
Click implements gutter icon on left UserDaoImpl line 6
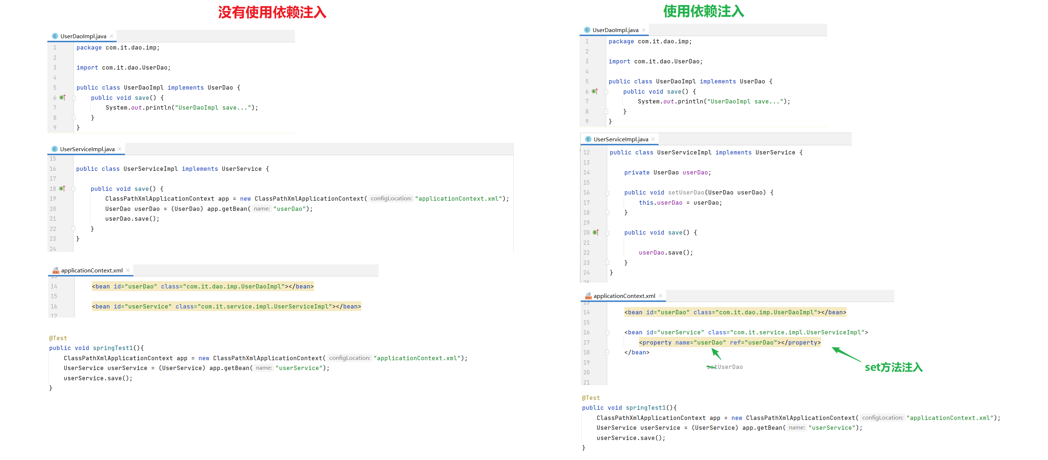(x=62, y=98)
